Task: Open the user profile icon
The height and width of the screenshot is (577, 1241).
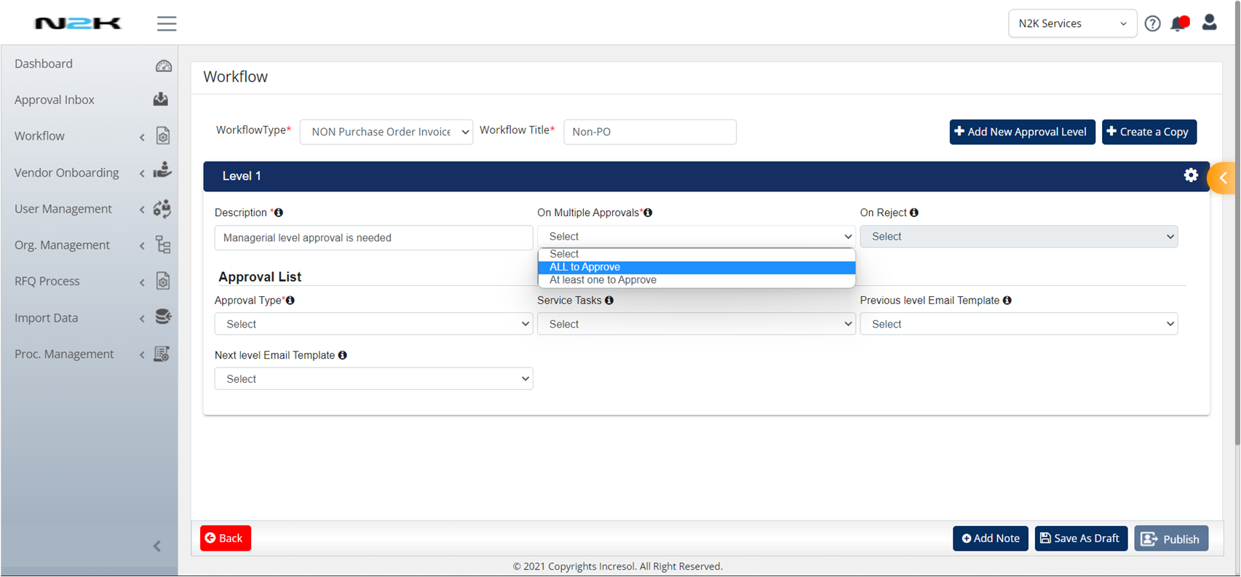Action: pos(1209,23)
